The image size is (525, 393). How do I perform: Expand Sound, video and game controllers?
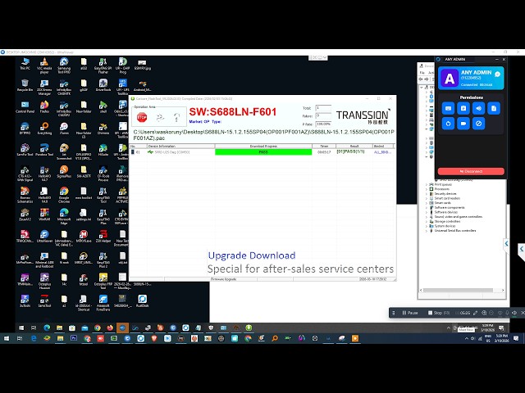(427, 217)
